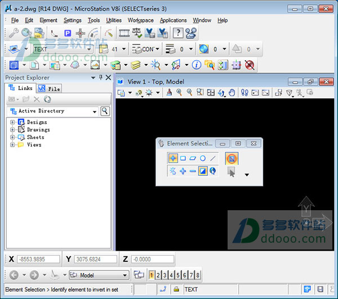The width and height of the screenshot is (338, 299).
Task: Select Line selection method icon
Action: click(x=213, y=158)
